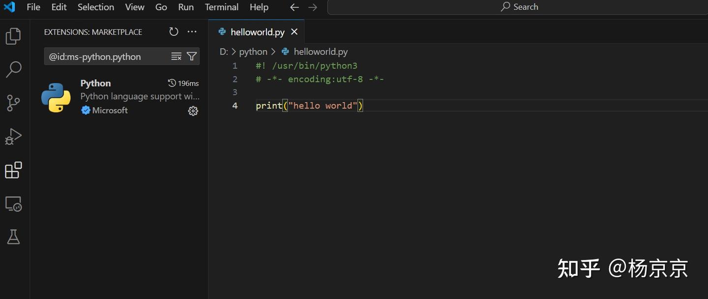Image resolution: width=708 pixels, height=299 pixels.
Task: Open the Run and Debug view
Action: tap(13, 136)
